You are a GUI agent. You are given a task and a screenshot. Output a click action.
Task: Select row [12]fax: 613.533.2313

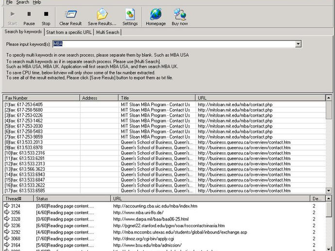[x=165, y=164]
